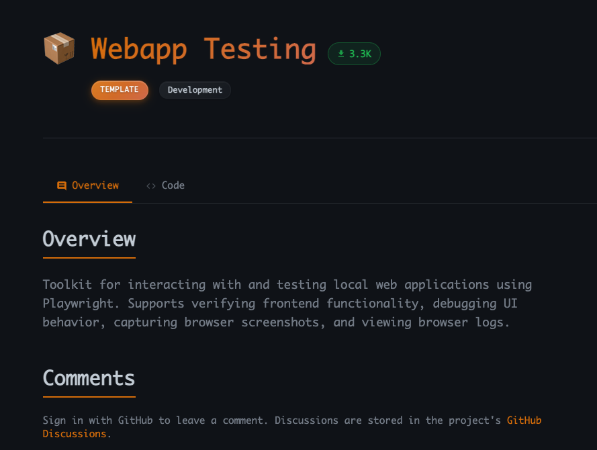The image size is (597, 450).
Task: Click the orange underline below the Overview tab
Action: coord(87,201)
